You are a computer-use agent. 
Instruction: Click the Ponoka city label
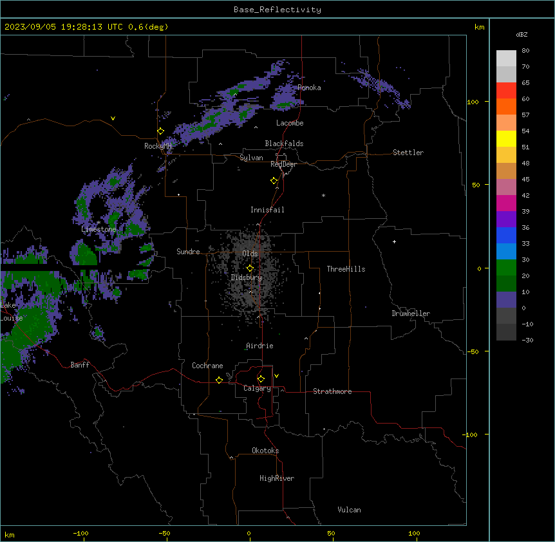click(x=309, y=88)
